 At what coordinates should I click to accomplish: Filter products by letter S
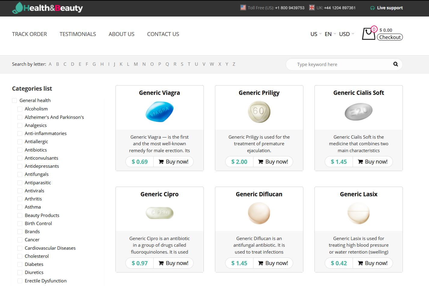[x=182, y=64]
